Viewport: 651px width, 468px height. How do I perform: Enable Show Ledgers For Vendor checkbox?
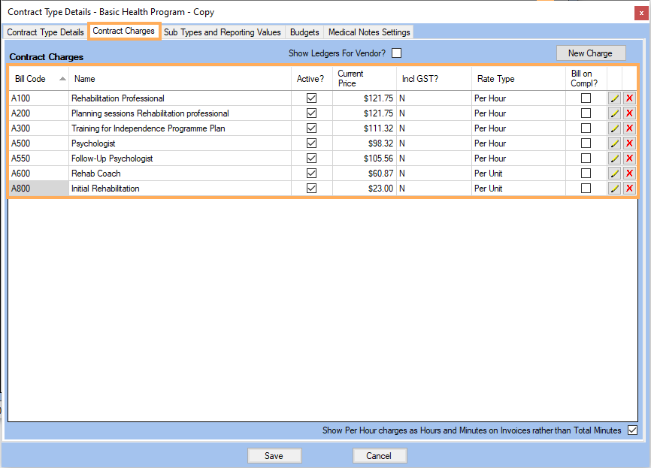[x=396, y=53]
